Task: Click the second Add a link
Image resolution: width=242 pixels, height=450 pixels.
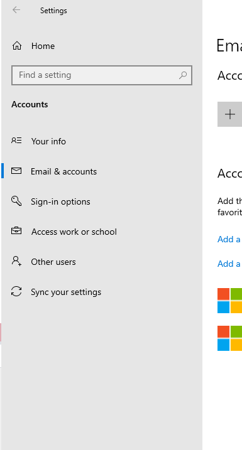Action: [229, 264]
